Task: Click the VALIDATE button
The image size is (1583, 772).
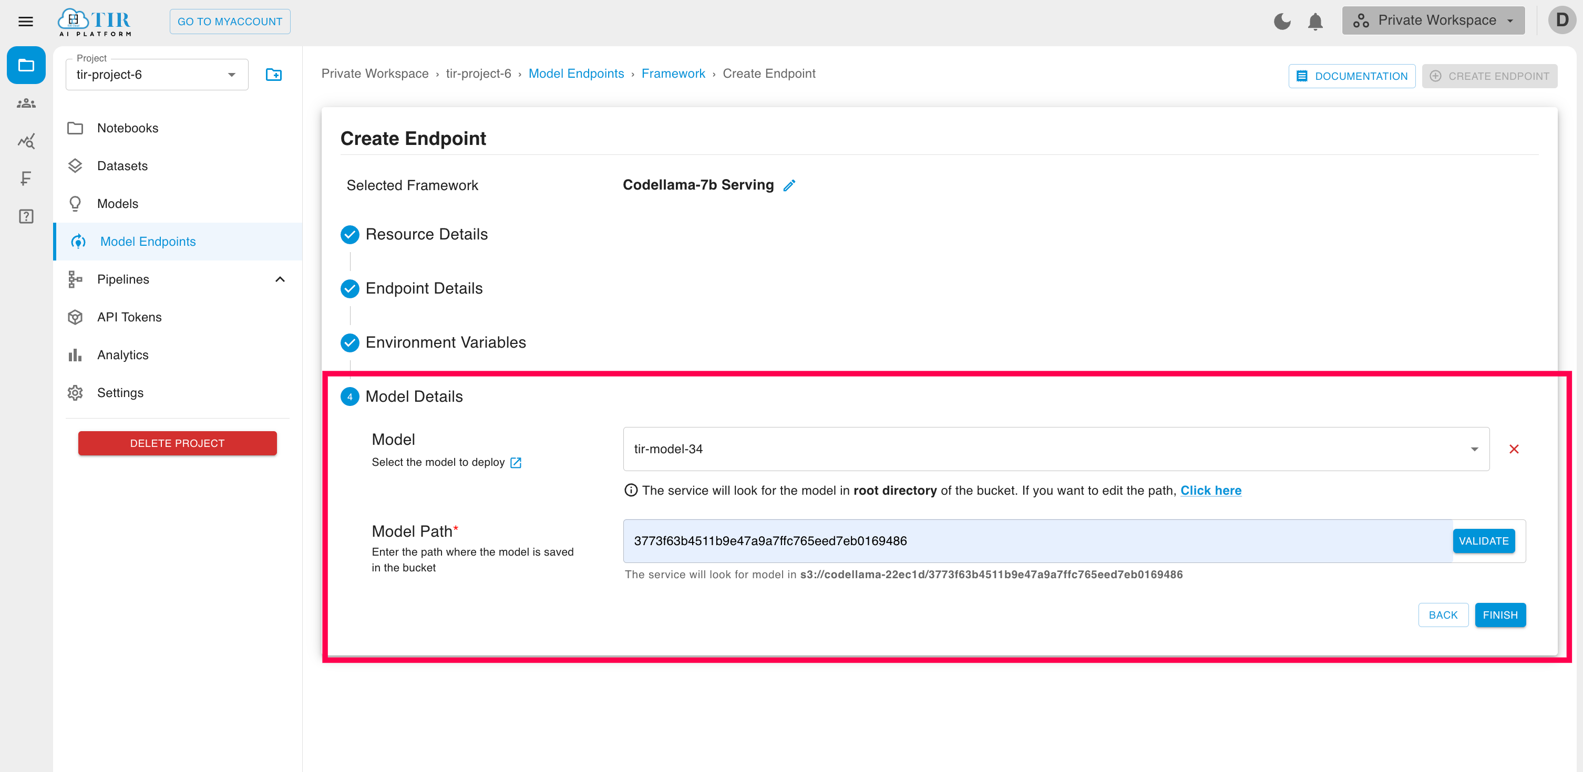Action: tap(1484, 541)
